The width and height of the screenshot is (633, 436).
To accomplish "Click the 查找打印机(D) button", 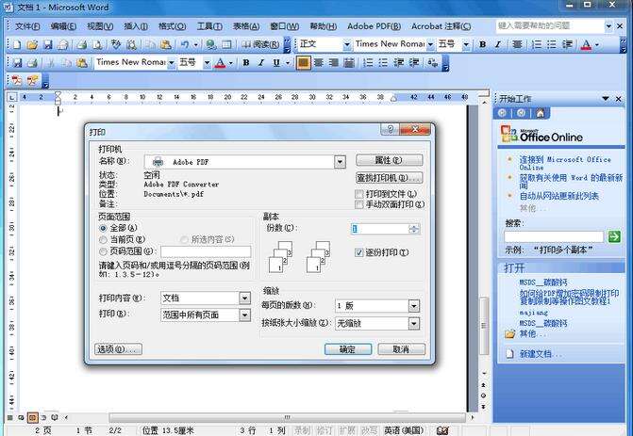I will [x=390, y=178].
